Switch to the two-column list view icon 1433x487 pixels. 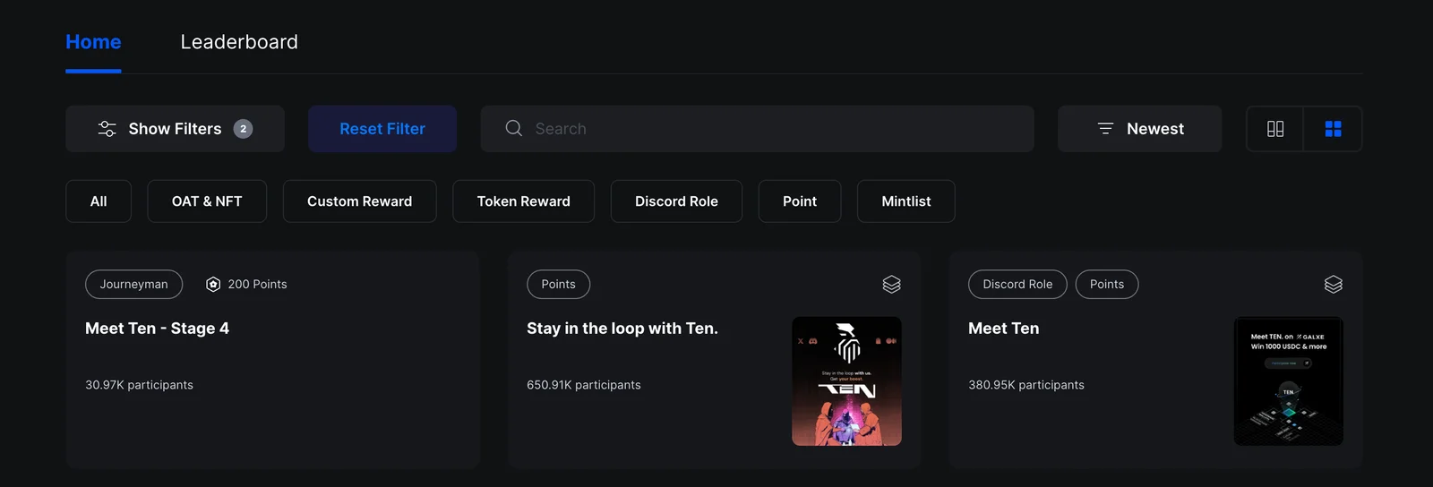(1275, 129)
